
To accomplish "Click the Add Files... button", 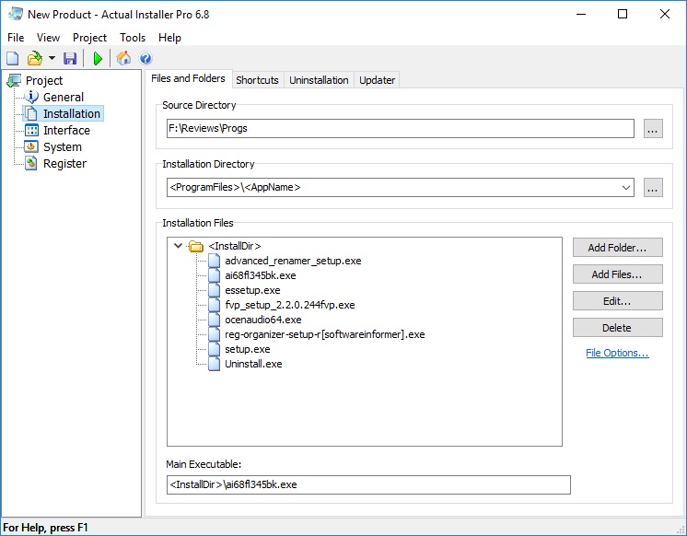I will tap(617, 274).
